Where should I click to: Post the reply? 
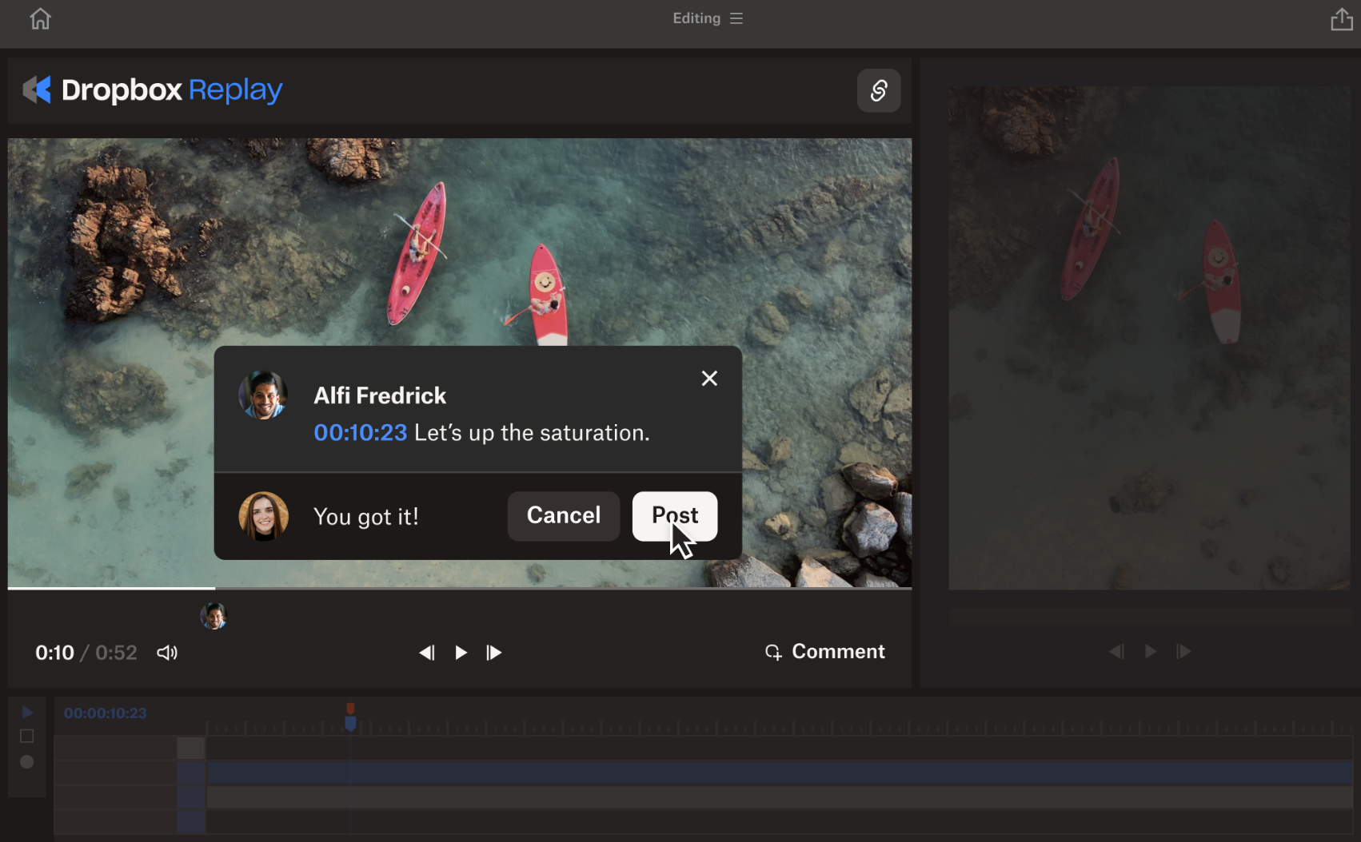point(675,516)
